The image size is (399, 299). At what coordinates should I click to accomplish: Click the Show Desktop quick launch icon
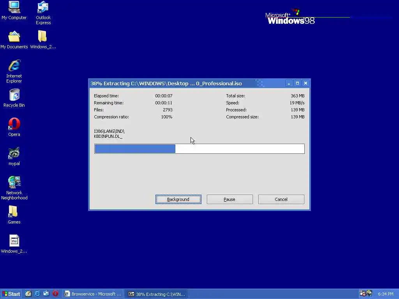pyautogui.click(x=28, y=294)
